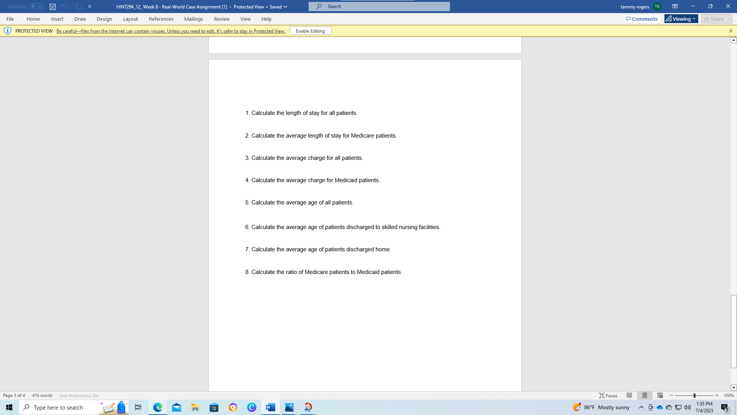Close the Protected View message bar

tap(730, 31)
